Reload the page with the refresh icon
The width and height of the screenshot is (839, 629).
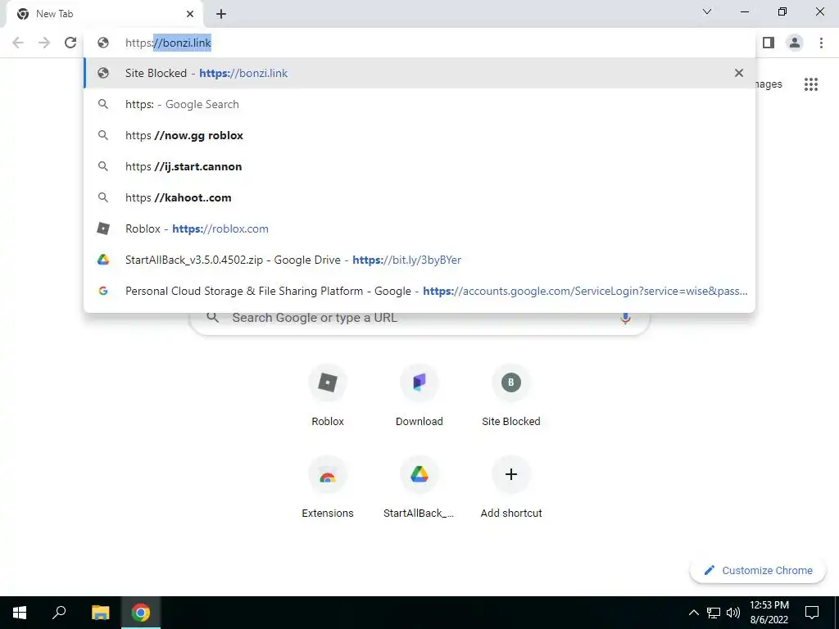tap(70, 43)
